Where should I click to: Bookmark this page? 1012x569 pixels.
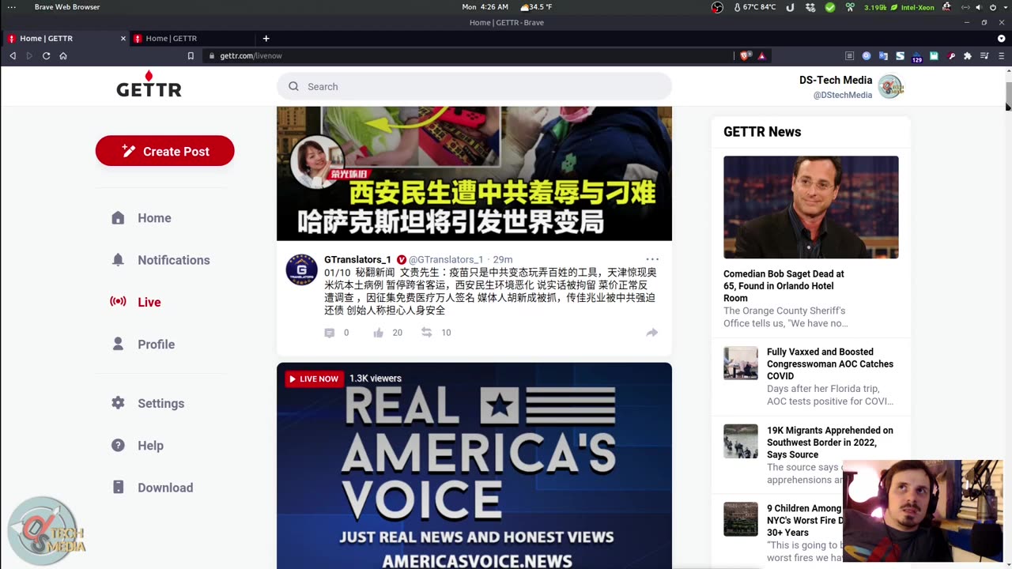click(191, 56)
